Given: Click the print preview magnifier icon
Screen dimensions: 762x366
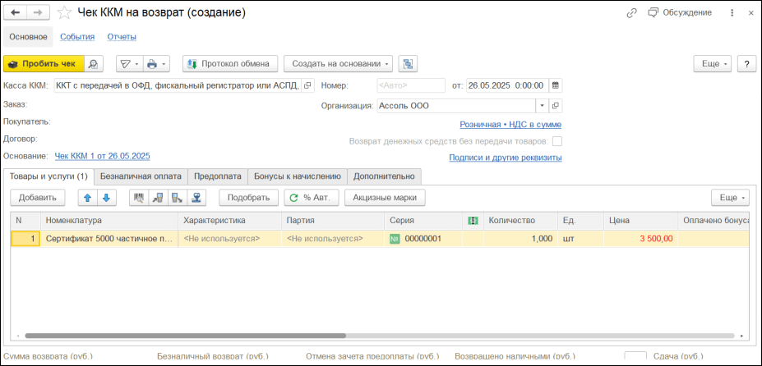Looking at the screenshot, I should click(x=95, y=64).
